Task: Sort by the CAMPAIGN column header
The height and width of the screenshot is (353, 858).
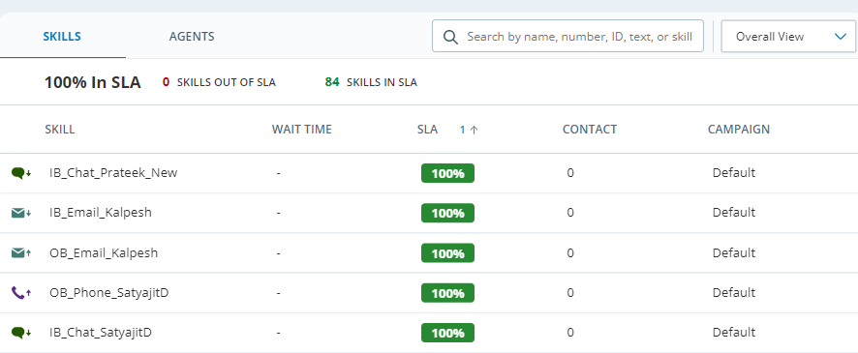Action: (739, 130)
